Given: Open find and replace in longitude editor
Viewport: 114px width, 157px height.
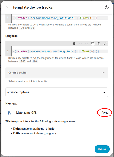Looking at the screenshot, I should click(99, 44).
